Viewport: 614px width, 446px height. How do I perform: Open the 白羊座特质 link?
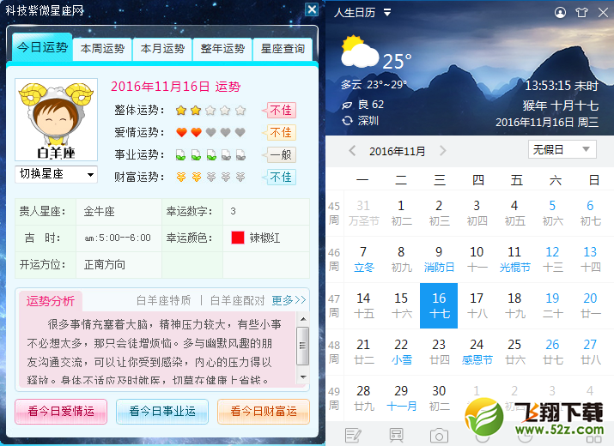pos(164,300)
